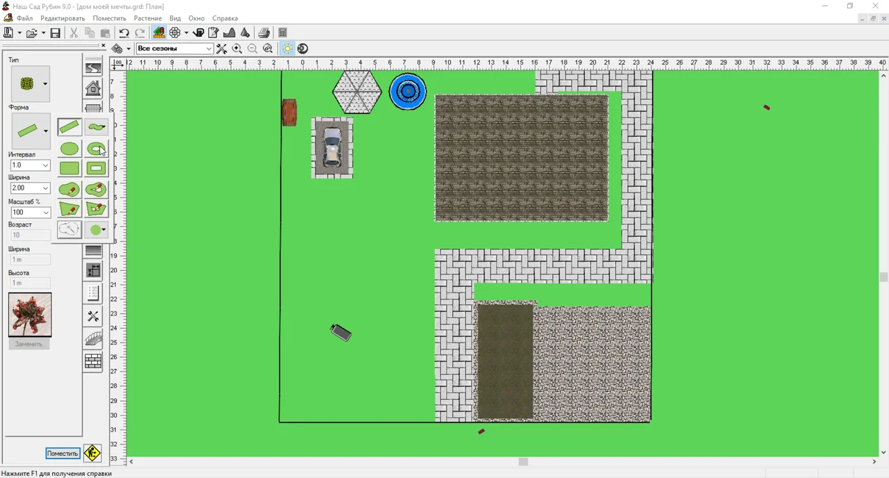Click the watering can toolbar icon

199,33
